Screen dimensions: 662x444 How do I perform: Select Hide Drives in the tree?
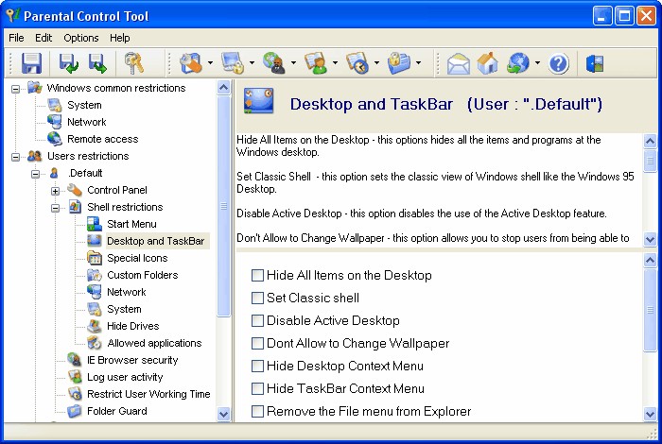point(133,326)
